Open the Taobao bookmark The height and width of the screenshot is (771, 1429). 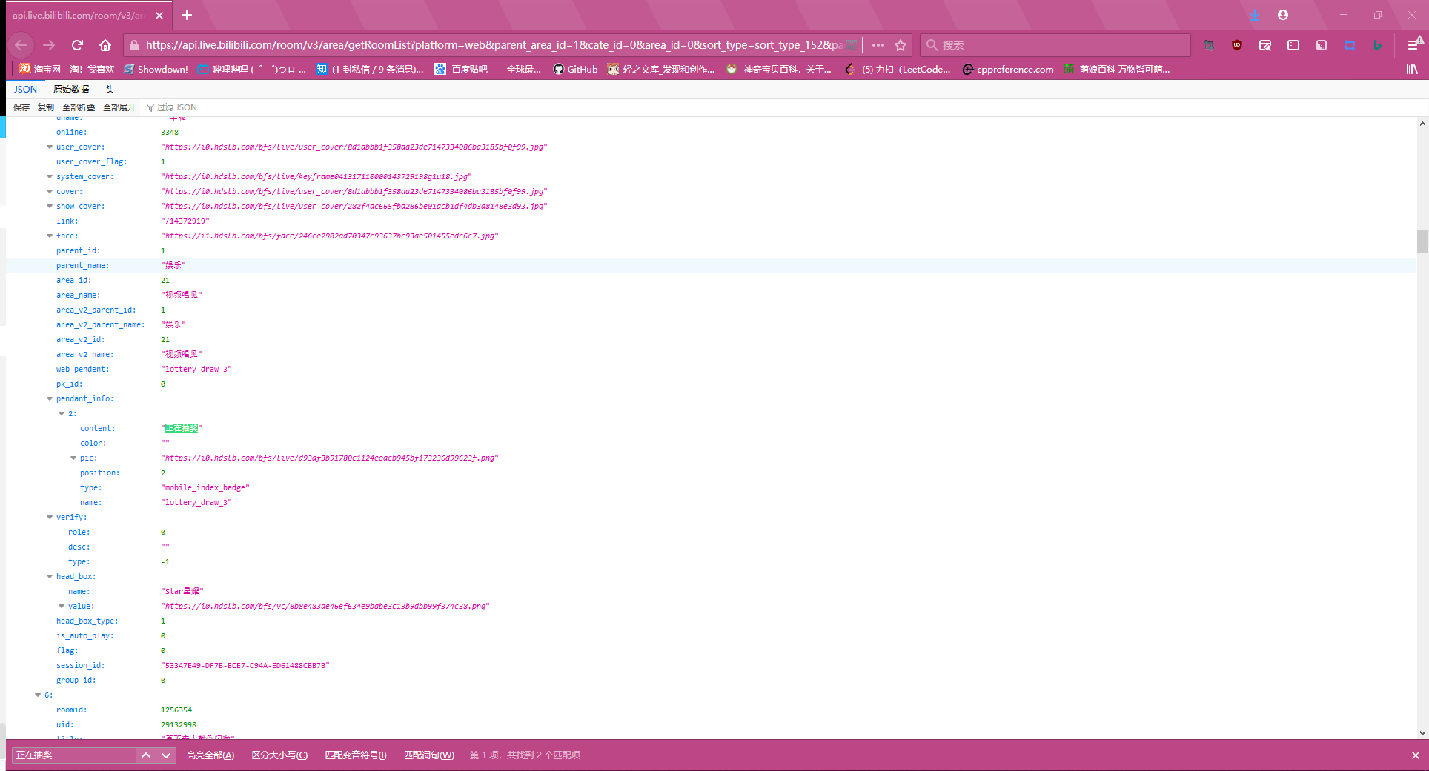(67, 69)
